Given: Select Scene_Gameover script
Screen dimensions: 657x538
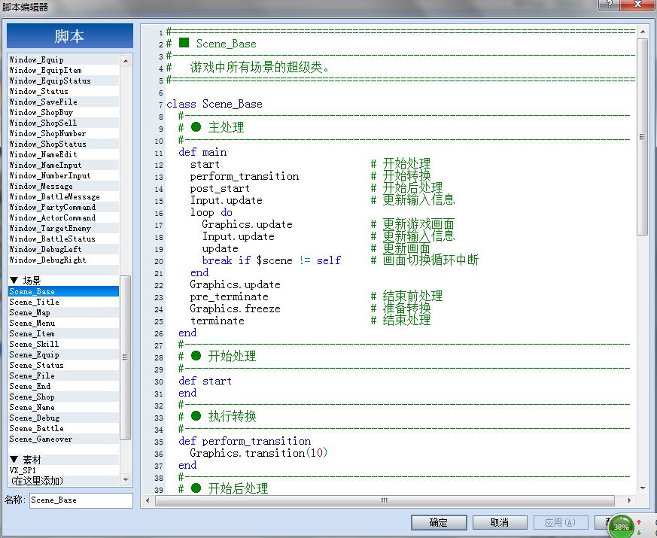Looking at the screenshot, I should (64, 439).
